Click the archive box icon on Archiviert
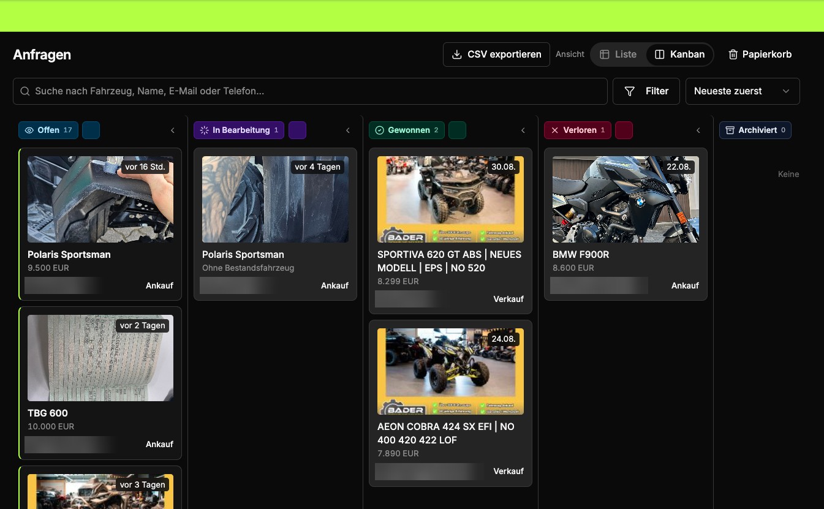The image size is (824, 509). 730,130
